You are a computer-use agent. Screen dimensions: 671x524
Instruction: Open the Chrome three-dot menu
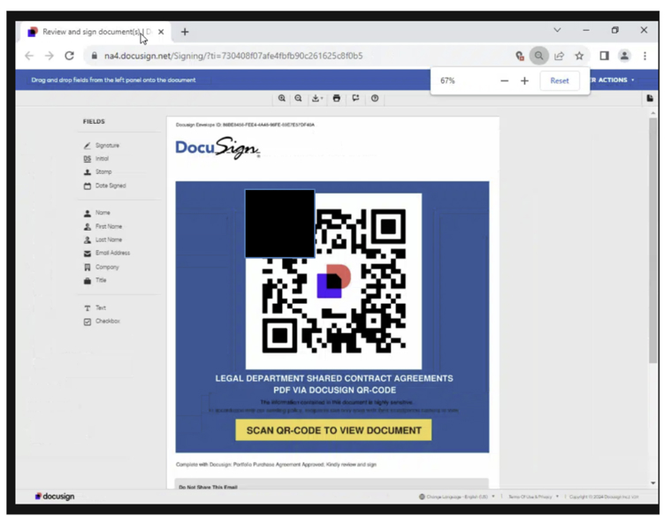[x=644, y=56]
